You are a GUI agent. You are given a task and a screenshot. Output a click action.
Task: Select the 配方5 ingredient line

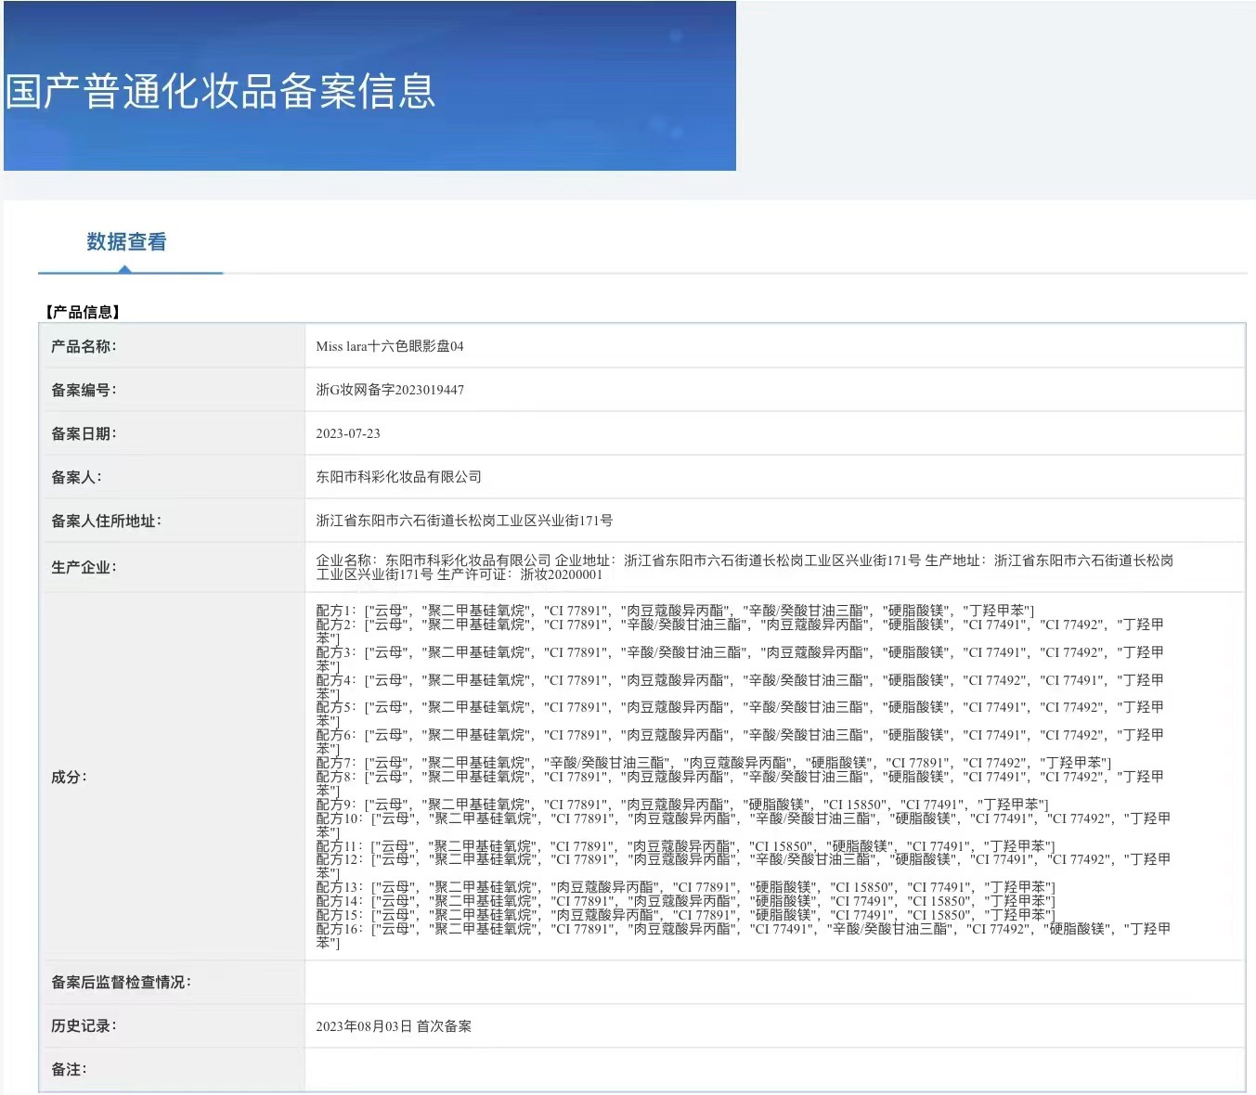740,714
